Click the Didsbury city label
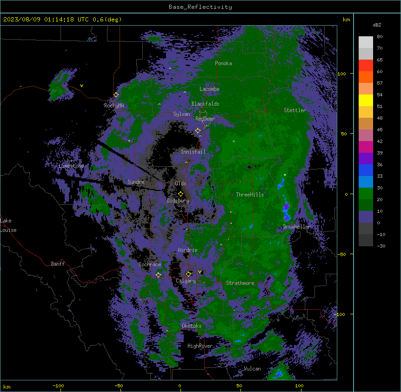Viewport: 401px width, 392px height. pos(178,201)
